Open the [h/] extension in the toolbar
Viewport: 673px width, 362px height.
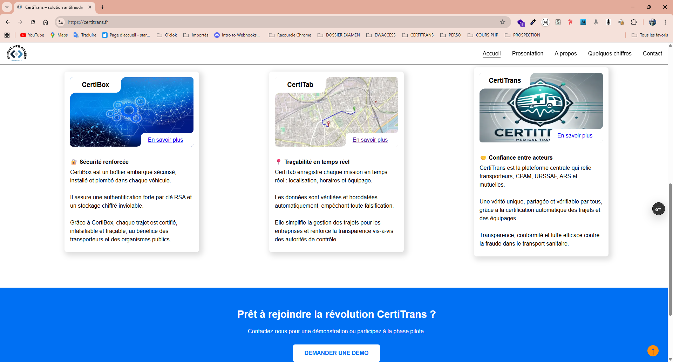click(545, 22)
